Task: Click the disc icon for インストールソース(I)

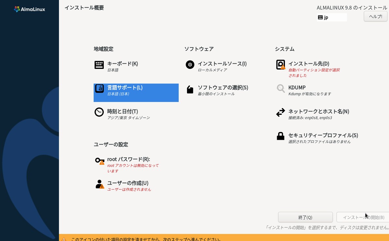Action: (x=190, y=65)
